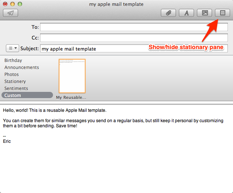Viewport: 233px width, 193px height.
Task: Pick the My Reusable template thumbnail
Action: pos(72,76)
